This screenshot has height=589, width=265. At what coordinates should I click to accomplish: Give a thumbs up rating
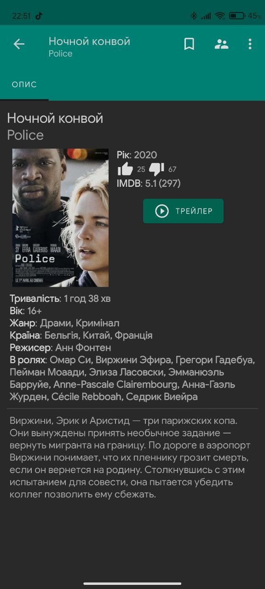point(125,169)
